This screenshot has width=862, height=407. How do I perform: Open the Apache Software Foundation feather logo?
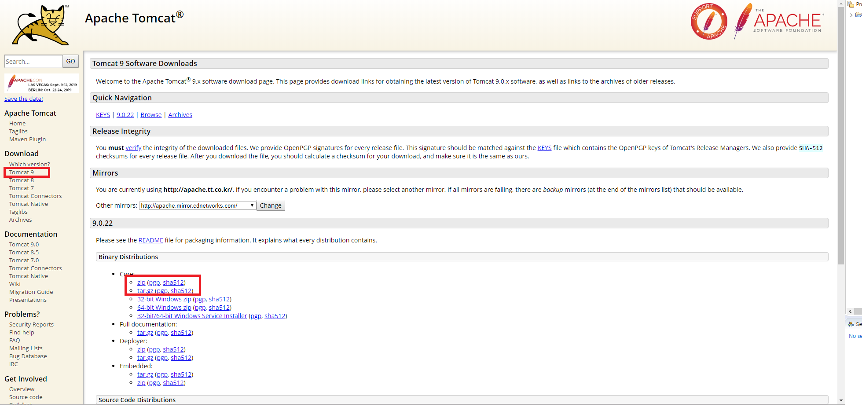click(x=778, y=21)
